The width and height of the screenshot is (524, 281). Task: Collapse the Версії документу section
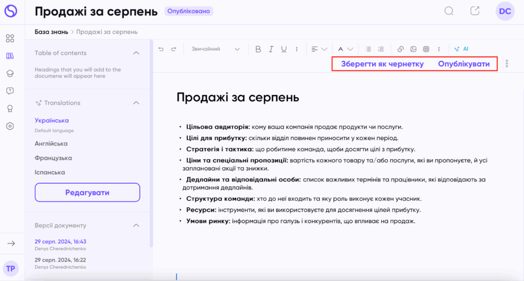pos(136,226)
